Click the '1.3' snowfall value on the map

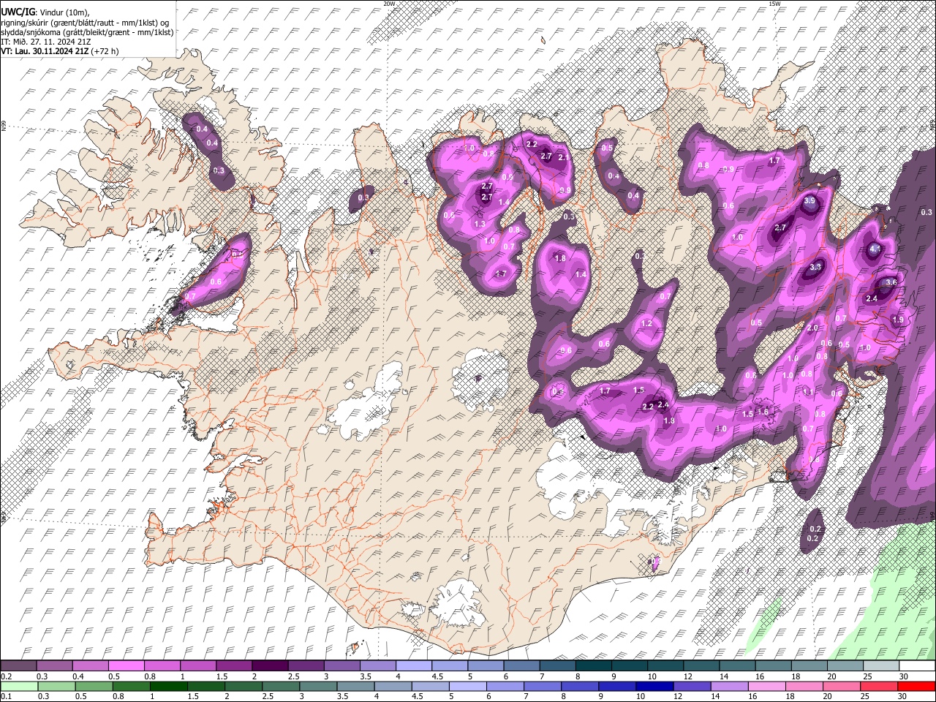(x=480, y=224)
